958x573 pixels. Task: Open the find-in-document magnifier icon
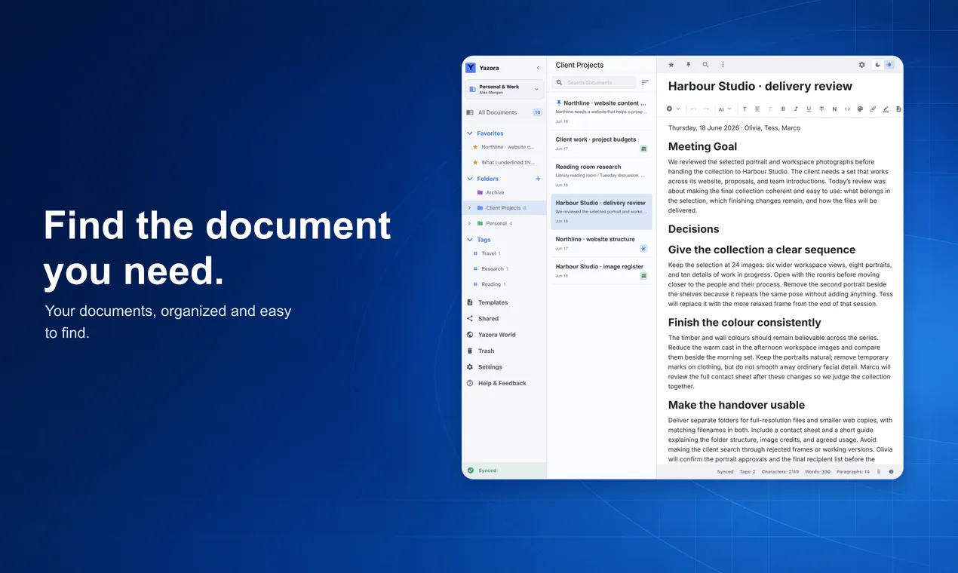click(x=705, y=65)
